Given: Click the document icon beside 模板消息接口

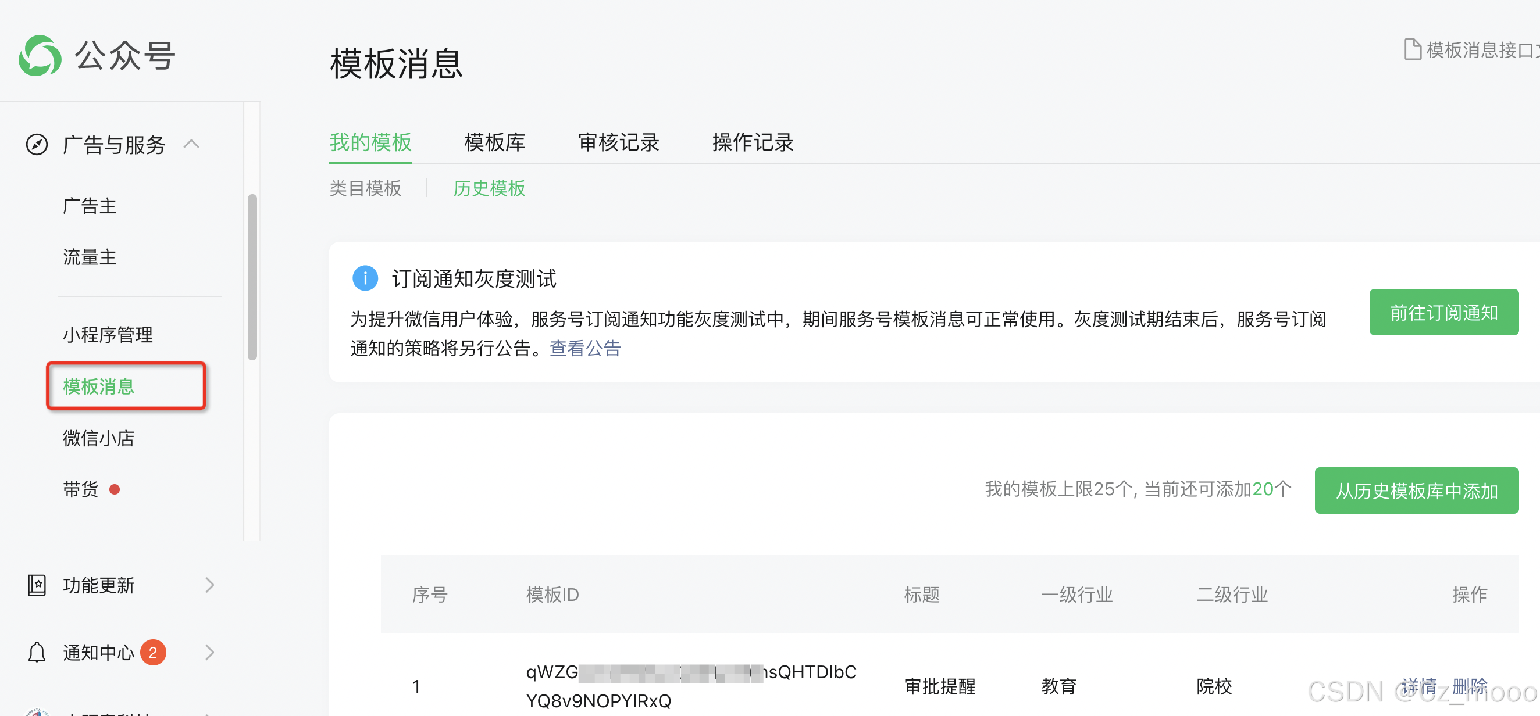Looking at the screenshot, I should (x=1412, y=49).
